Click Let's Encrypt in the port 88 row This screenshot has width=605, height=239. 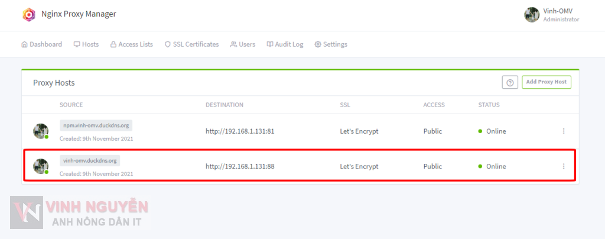359,166
